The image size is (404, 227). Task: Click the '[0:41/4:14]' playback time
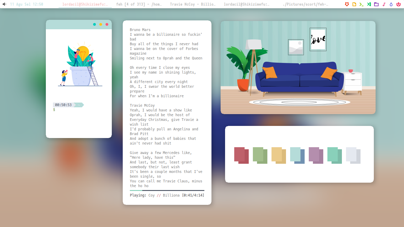coord(193,195)
